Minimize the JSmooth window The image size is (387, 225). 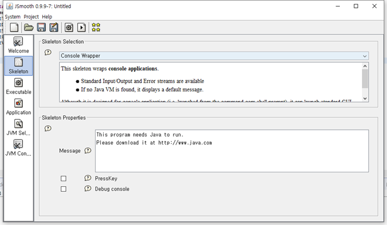[x=338, y=6]
